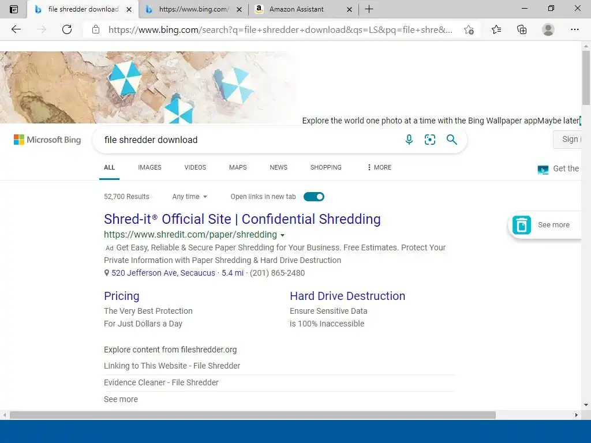The width and height of the screenshot is (591, 443).
Task: Search by voice microphone icon
Action: tap(409, 140)
